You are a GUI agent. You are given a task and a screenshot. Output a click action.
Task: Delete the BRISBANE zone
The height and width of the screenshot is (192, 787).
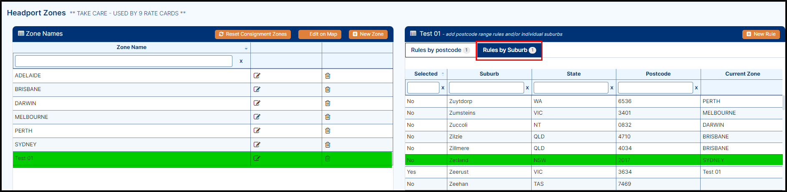pos(328,89)
